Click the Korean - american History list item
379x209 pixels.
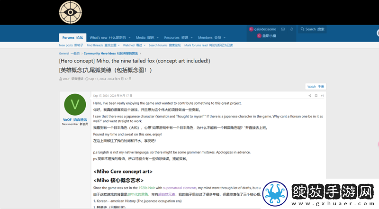(137, 201)
